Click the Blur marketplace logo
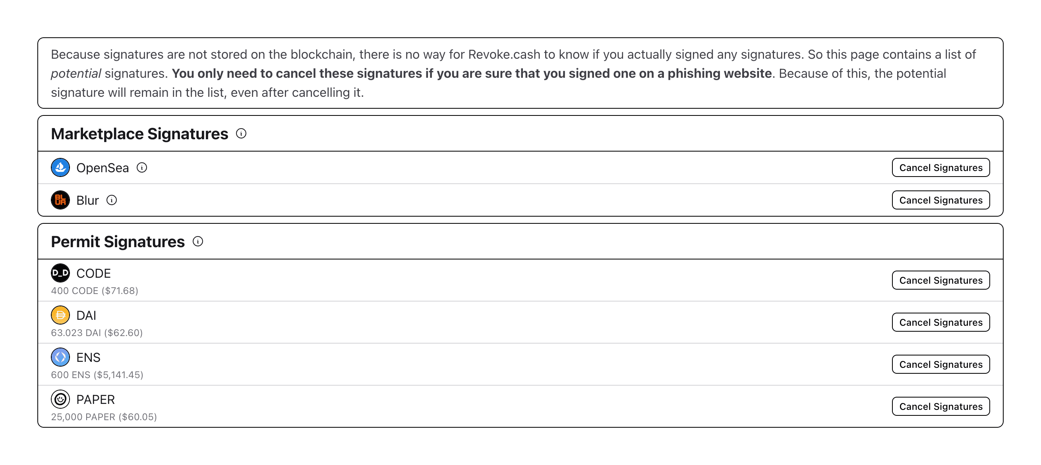The width and height of the screenshot is (1041, 465). click(x=60, y=200)
